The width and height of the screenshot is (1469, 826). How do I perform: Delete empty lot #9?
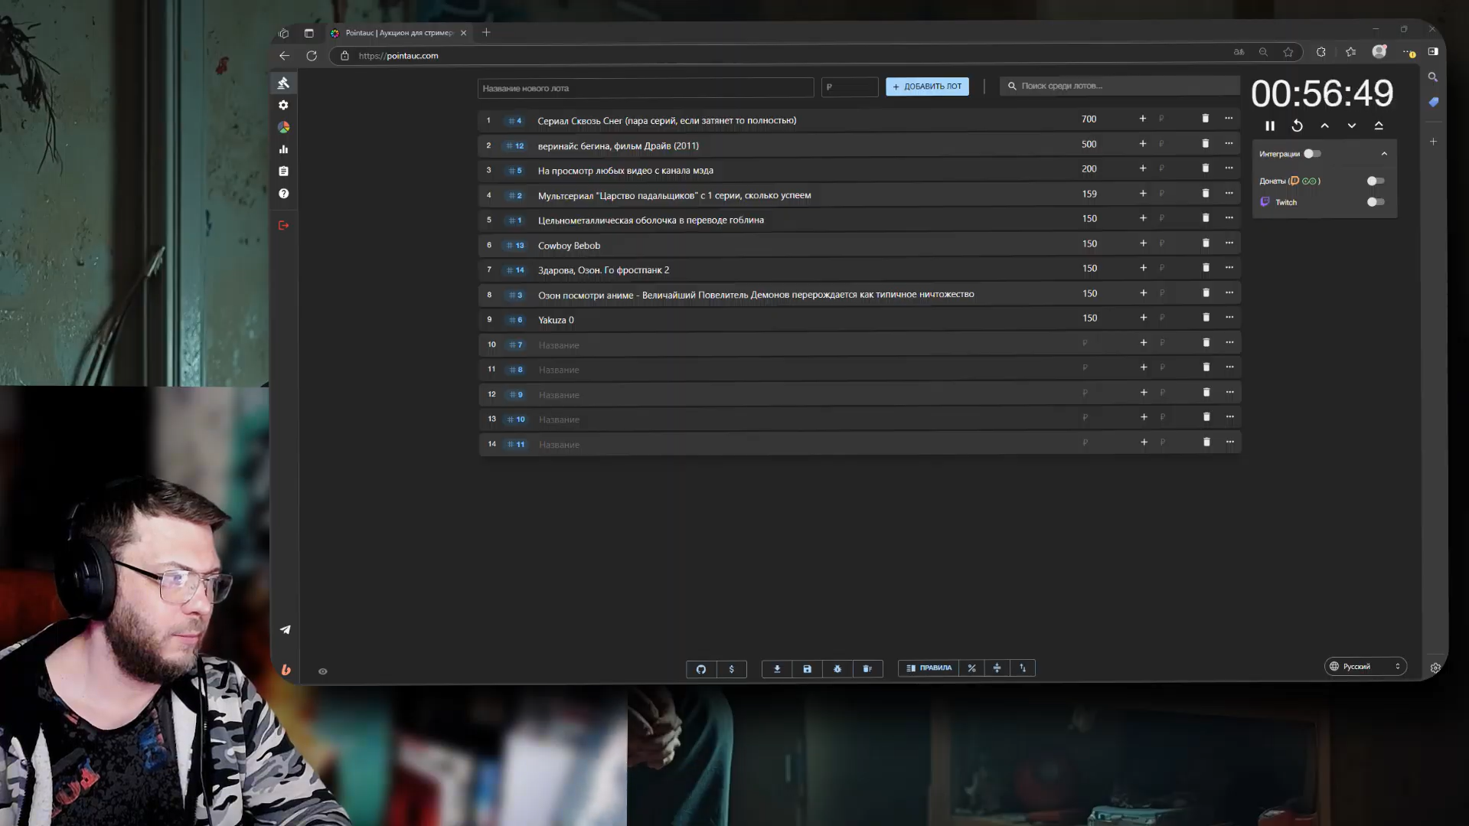(x=1206, y=392)
